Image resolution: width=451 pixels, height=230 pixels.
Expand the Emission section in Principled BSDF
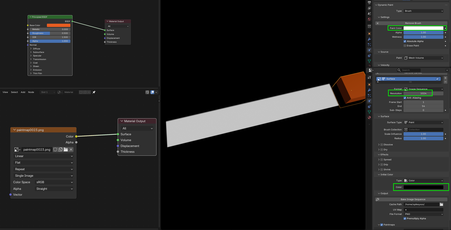[x=32, y=70]
